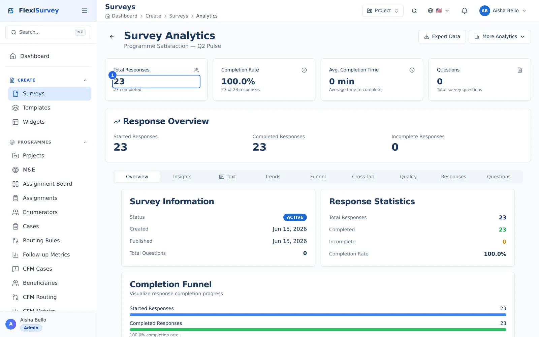Screen dimensions: 539x337
Task: Switch to the Text tab
Action: (227, 177)
